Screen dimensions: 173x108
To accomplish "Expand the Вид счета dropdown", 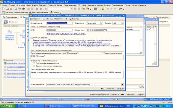I will point(102,23).
